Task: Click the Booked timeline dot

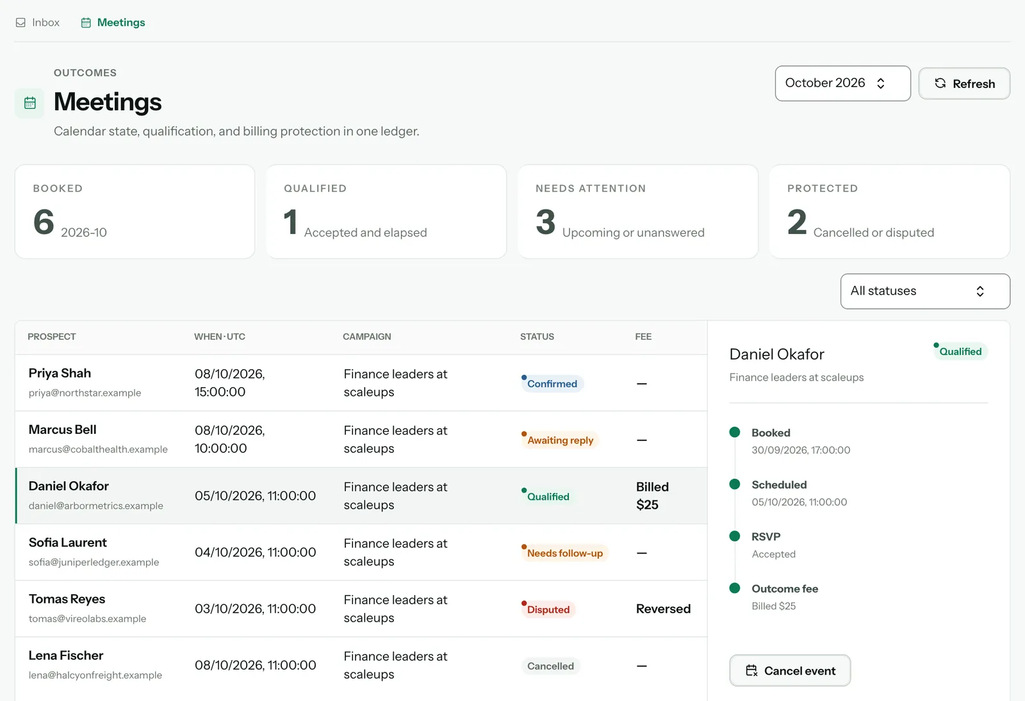Action: [x=735, y=433]
